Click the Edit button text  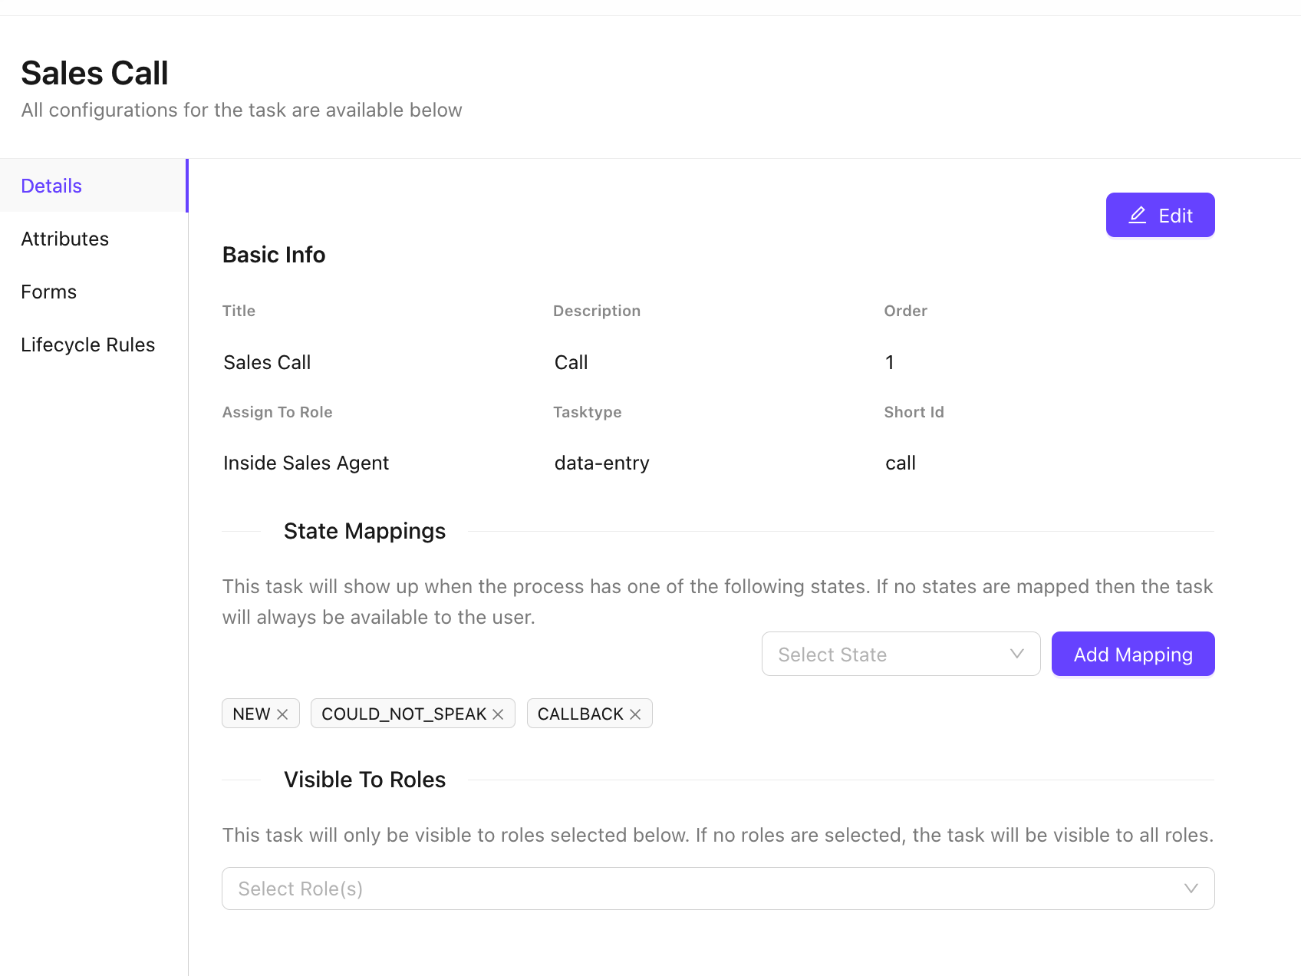1175,216
